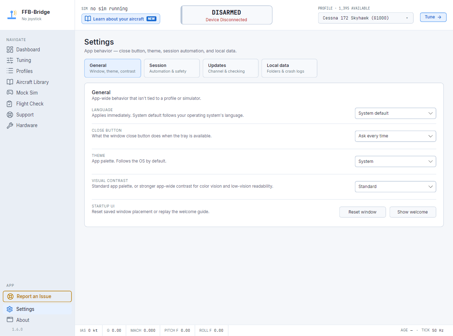Open the Dashboard grid icon
The image size is (453, 336).
(10, 50)
